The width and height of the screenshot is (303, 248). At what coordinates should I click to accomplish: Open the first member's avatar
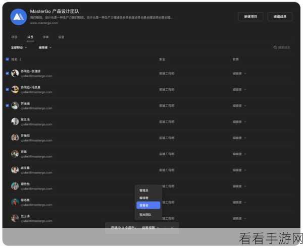coord(15,73)
